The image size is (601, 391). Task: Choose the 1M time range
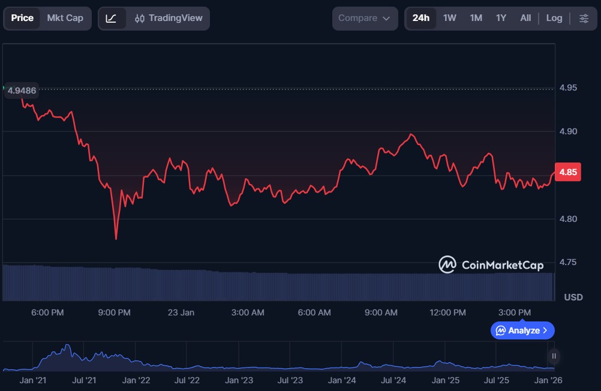pos(476,18)
